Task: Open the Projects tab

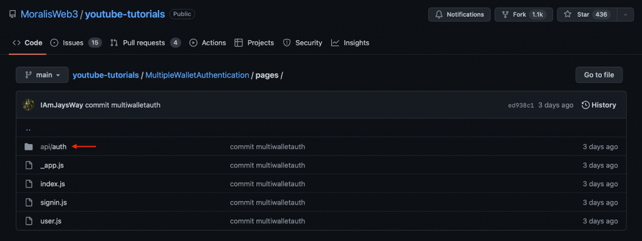Action: click(254, 43)
